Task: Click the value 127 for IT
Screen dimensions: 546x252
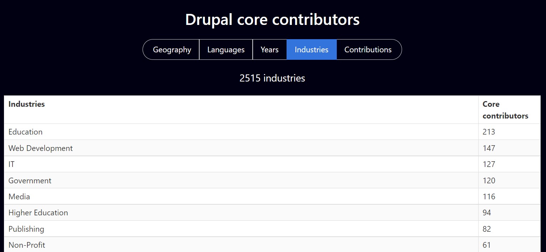Action: pos(489,164)
